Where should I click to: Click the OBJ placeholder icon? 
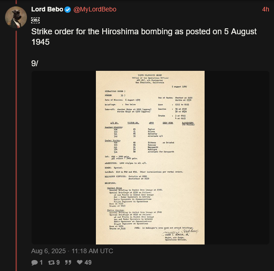click(35, 20)
